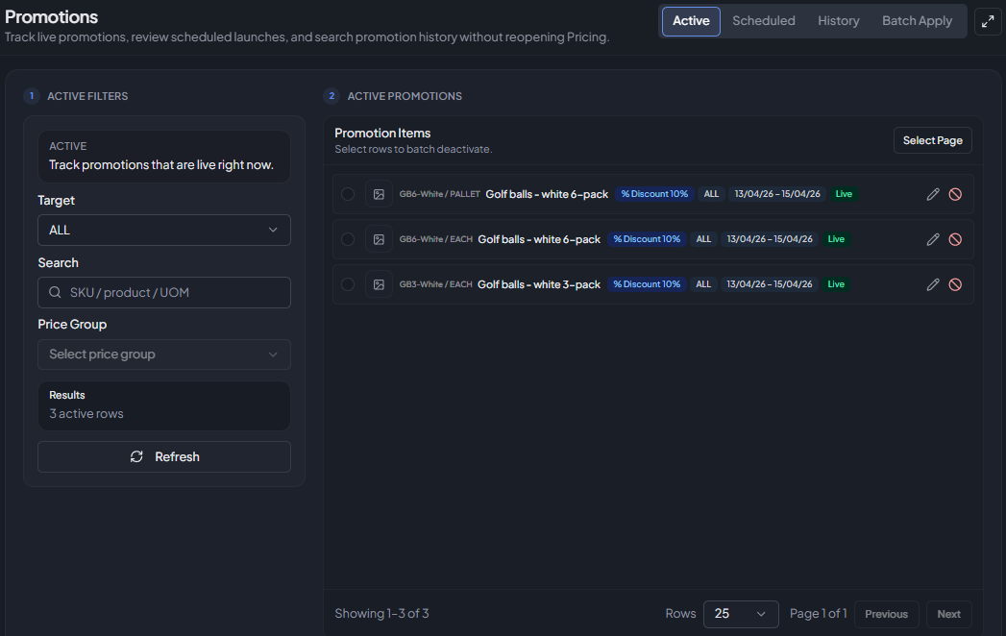Click the Golf balls - white 3-pack name
The width and height of the screenshot is (1006, 636).
point(539,284)
